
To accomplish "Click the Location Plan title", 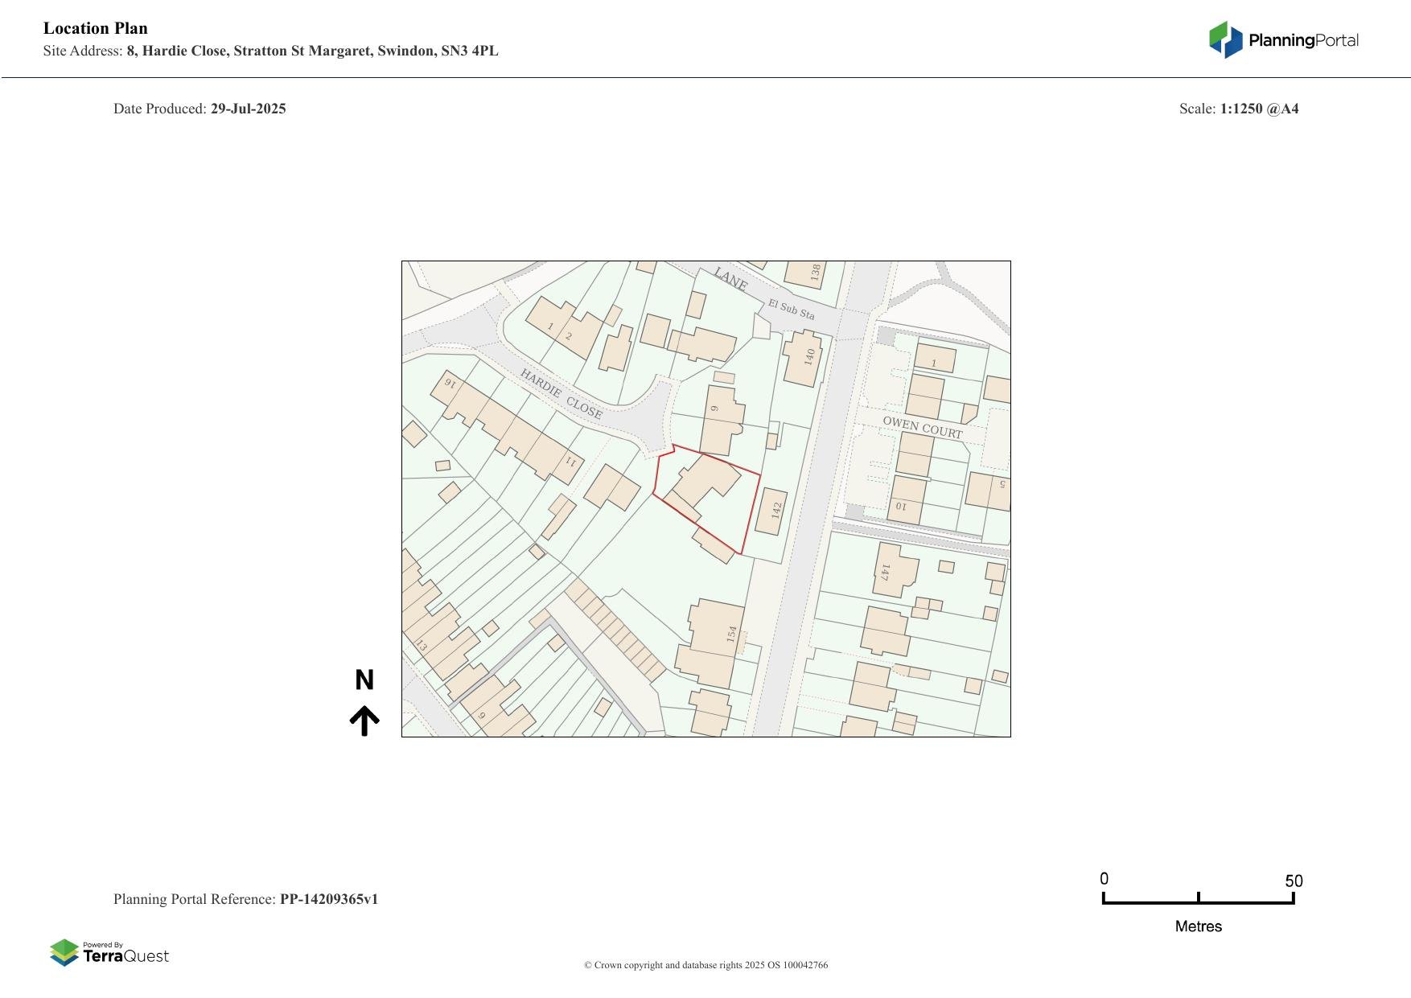I will tap(96, 28).
